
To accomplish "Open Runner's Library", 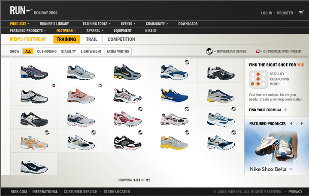I will point(55,24).
